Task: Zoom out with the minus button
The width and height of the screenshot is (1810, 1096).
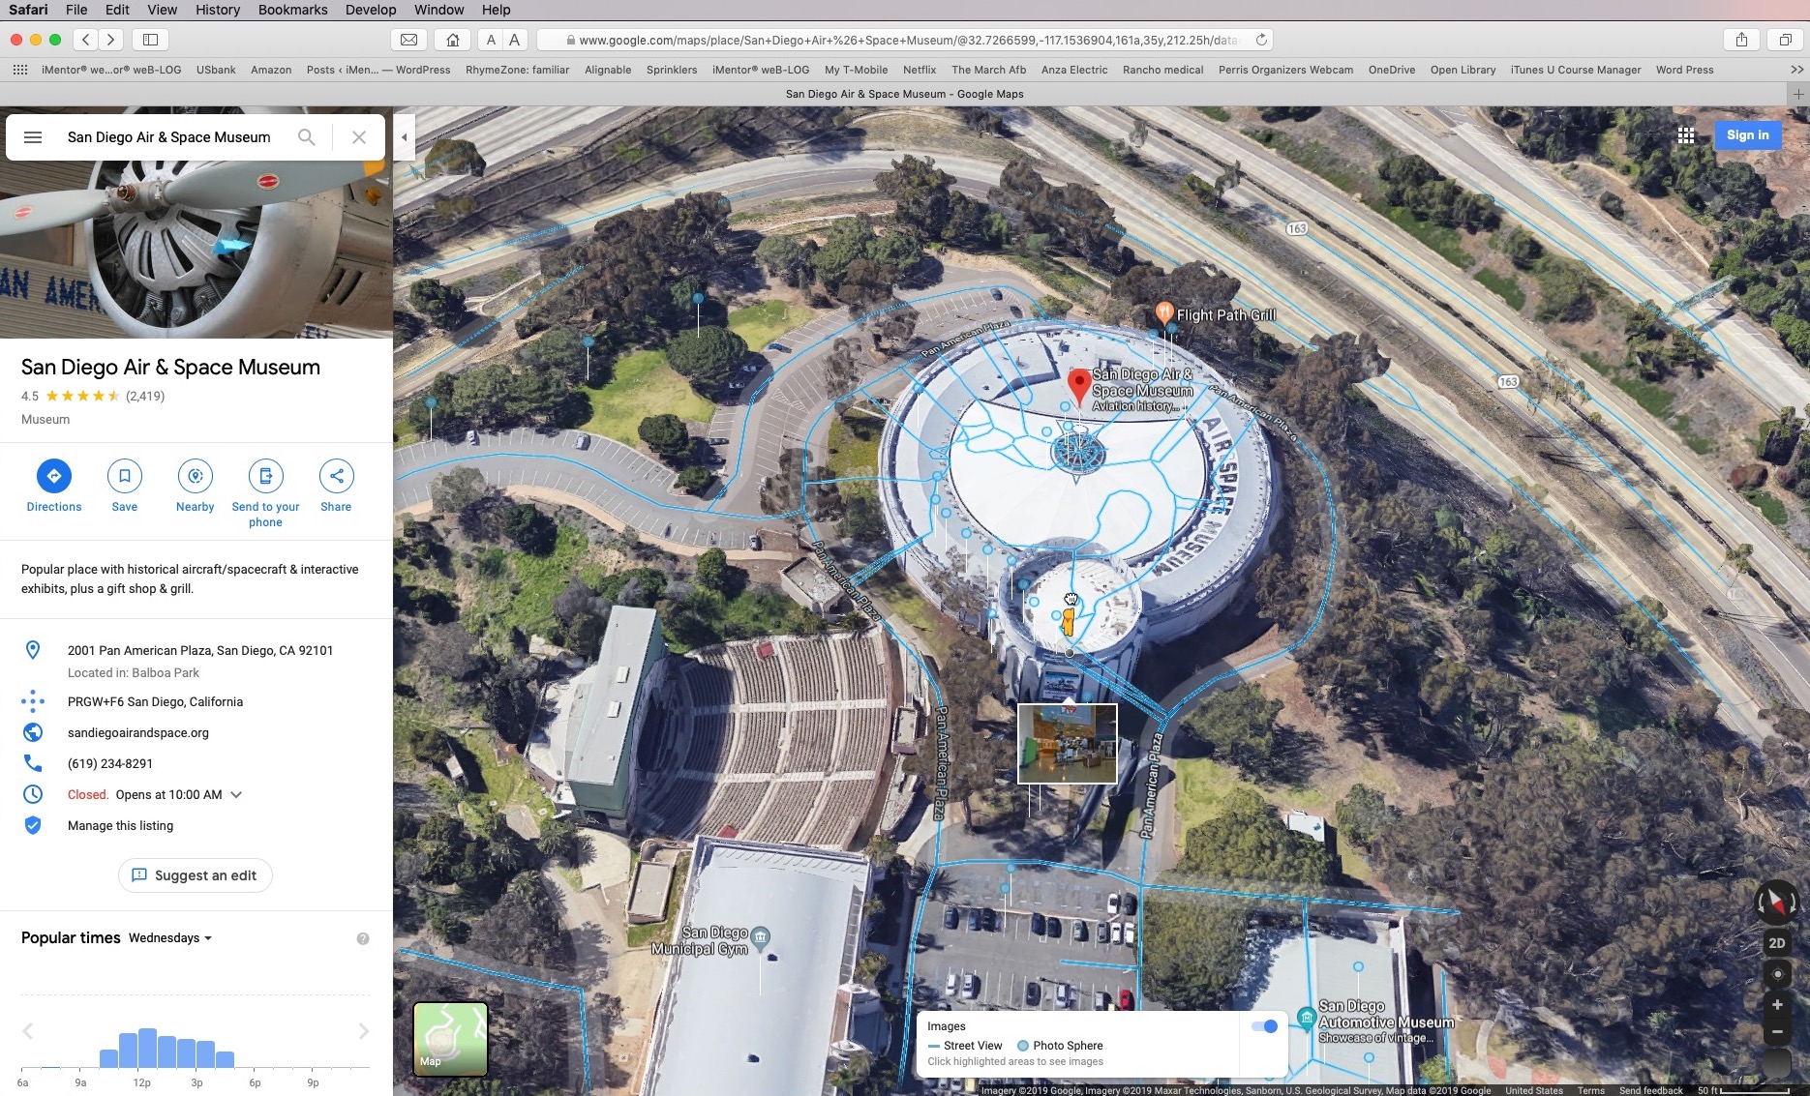Action: coord(1777,1032)
